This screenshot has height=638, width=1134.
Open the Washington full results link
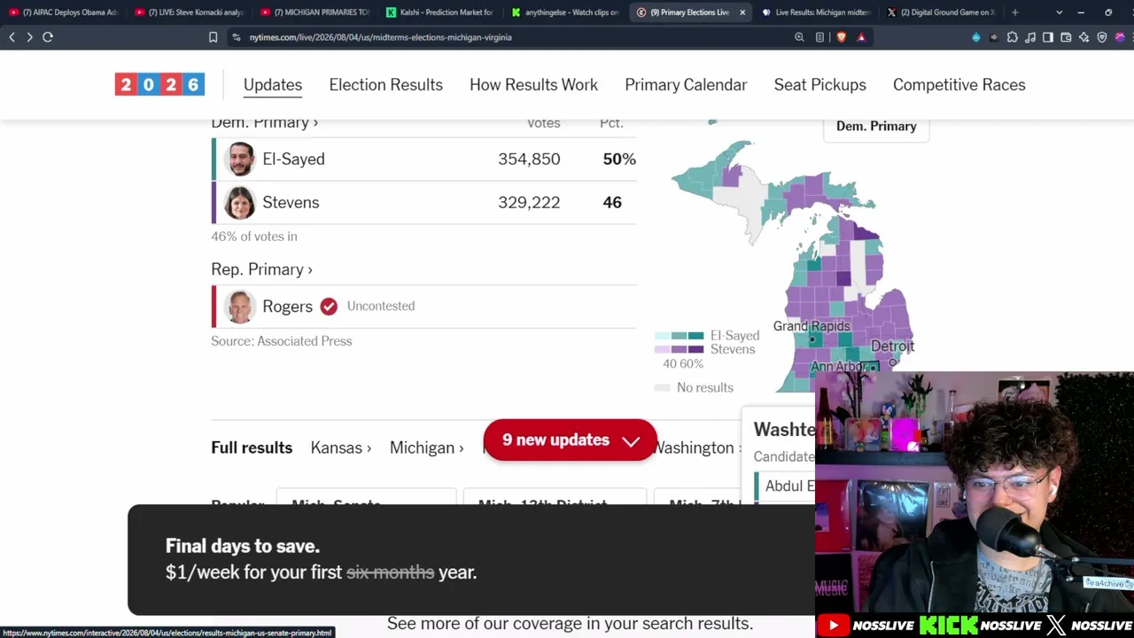click(698, 448)
